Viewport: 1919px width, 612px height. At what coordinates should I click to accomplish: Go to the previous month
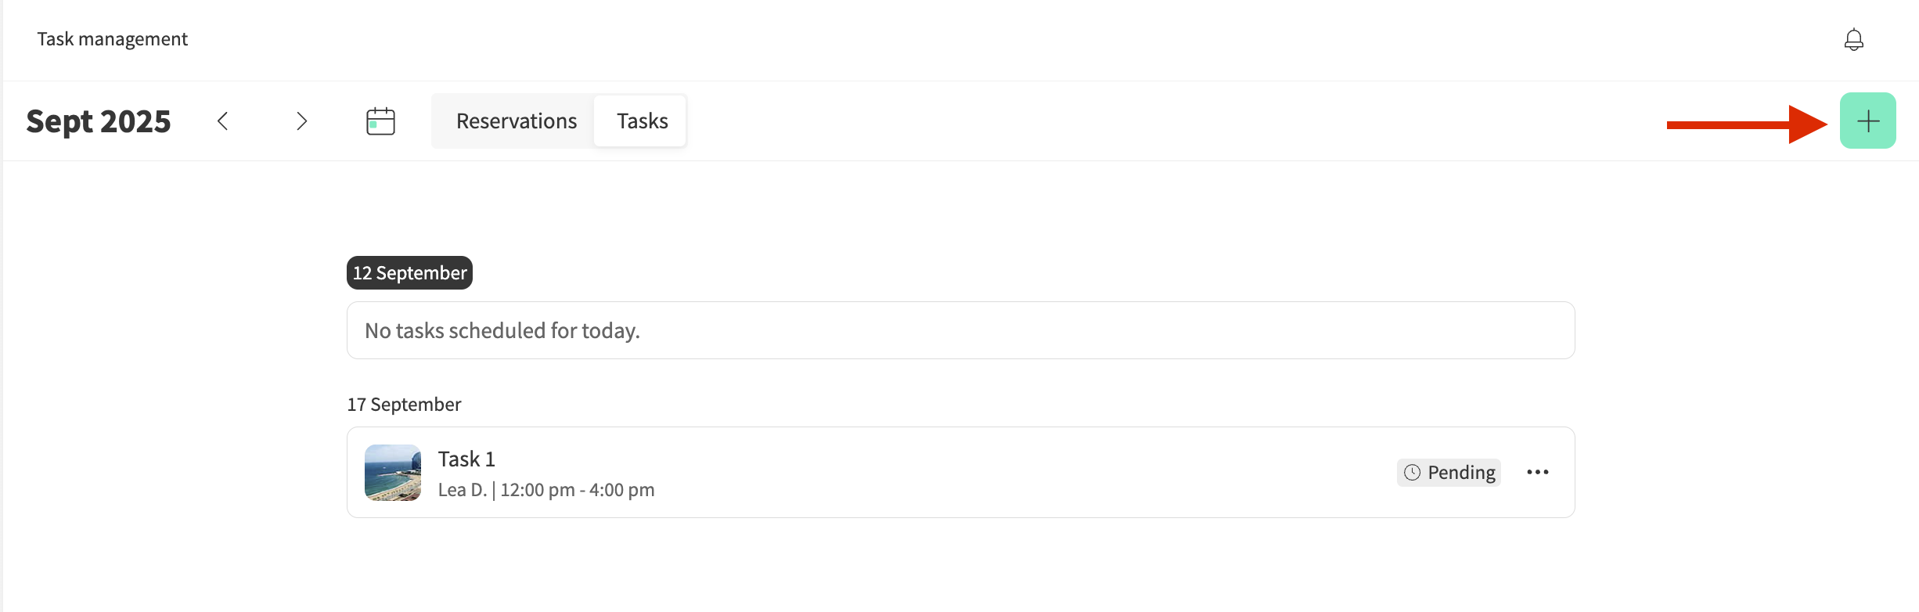[223, 121]
